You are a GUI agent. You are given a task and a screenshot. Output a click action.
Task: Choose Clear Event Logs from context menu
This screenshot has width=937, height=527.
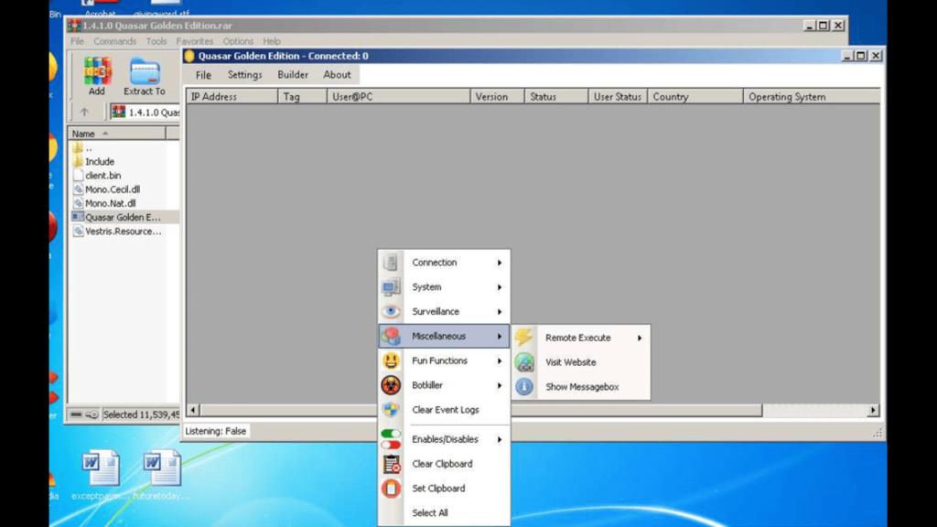tap(444, 410)
